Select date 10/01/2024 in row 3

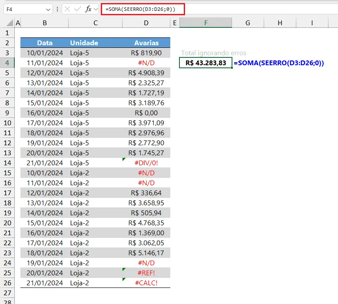[x=45, y=53]
